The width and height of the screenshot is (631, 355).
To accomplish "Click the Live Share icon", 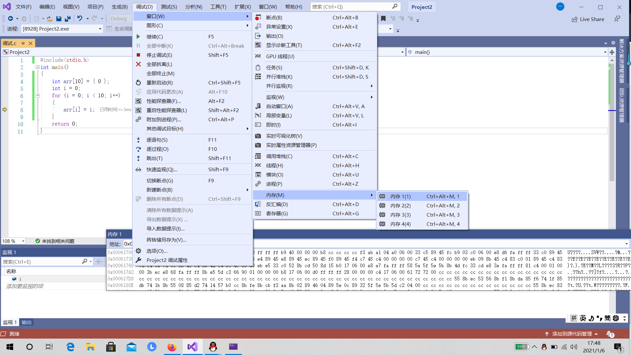I will tap(574, 19).
